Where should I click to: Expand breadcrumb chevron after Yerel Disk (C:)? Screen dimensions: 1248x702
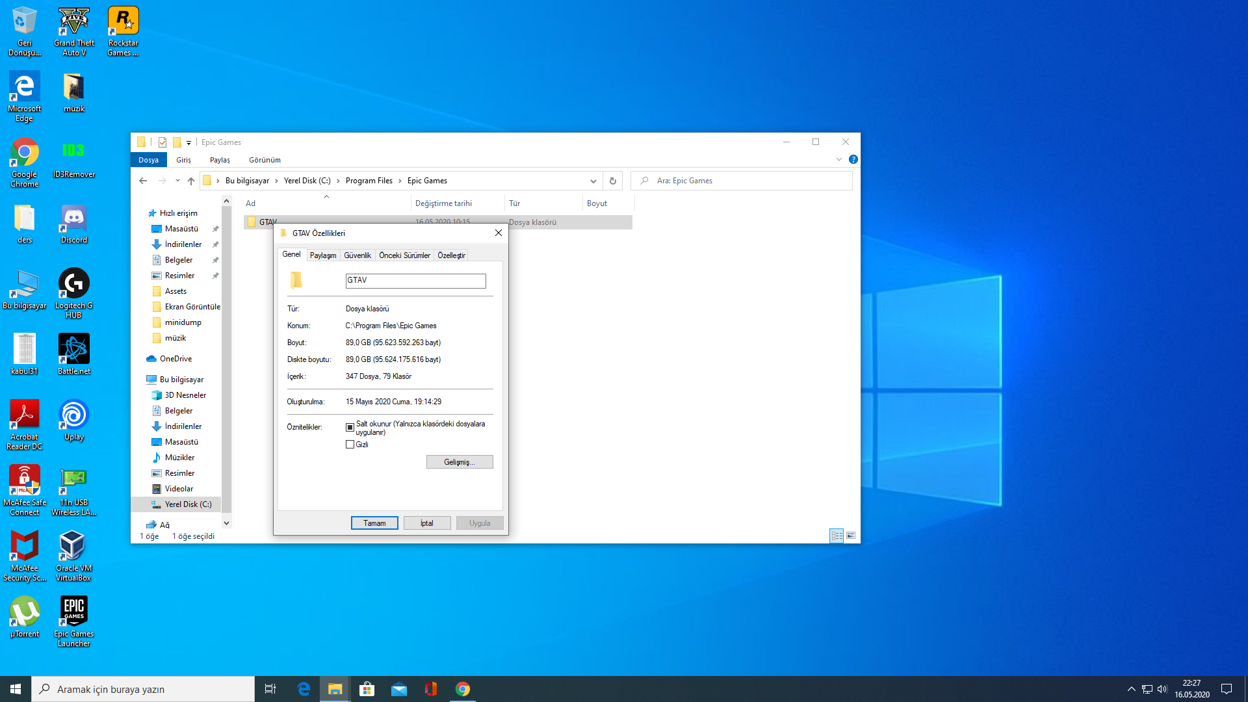338,181
